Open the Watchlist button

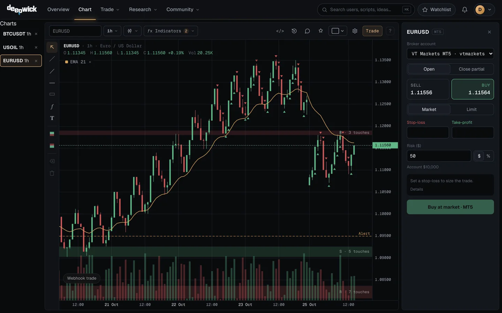436,10
